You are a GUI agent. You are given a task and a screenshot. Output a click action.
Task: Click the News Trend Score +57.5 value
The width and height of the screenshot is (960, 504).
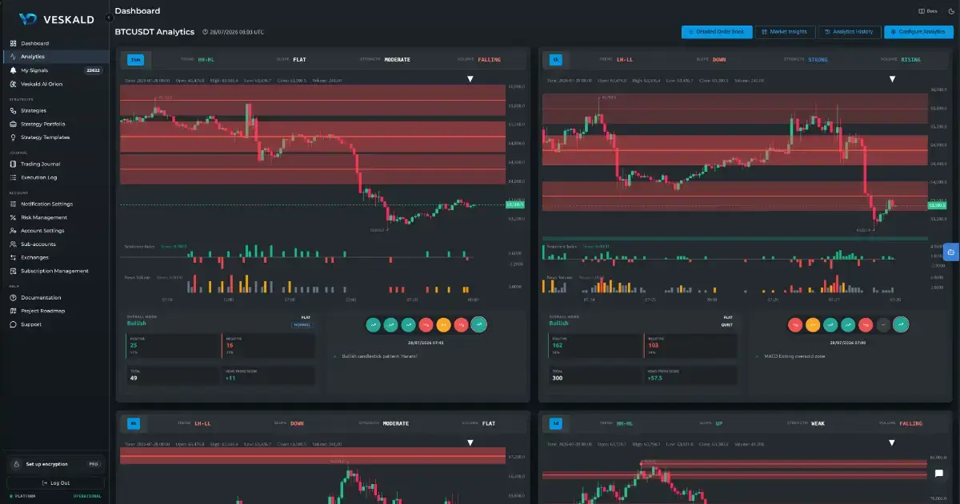tap(657, 377)
